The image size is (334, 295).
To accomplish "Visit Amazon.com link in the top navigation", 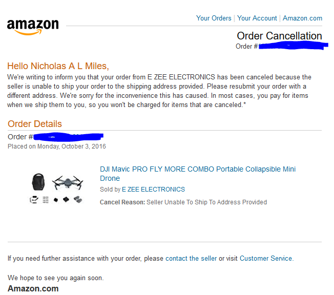I will 302,18.
